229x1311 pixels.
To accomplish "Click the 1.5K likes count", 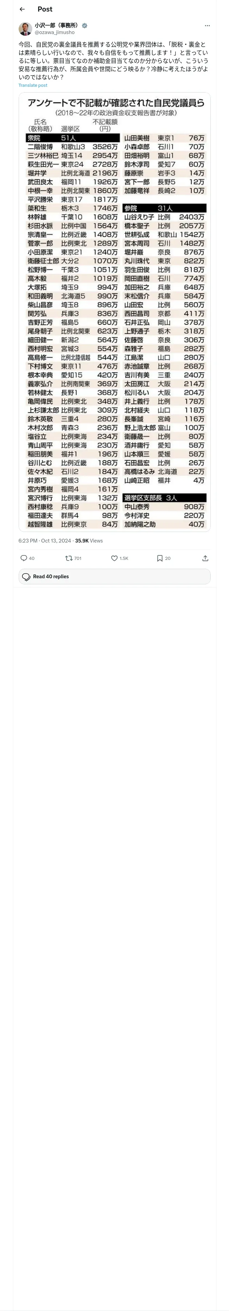I will click(x=123, y=558).
